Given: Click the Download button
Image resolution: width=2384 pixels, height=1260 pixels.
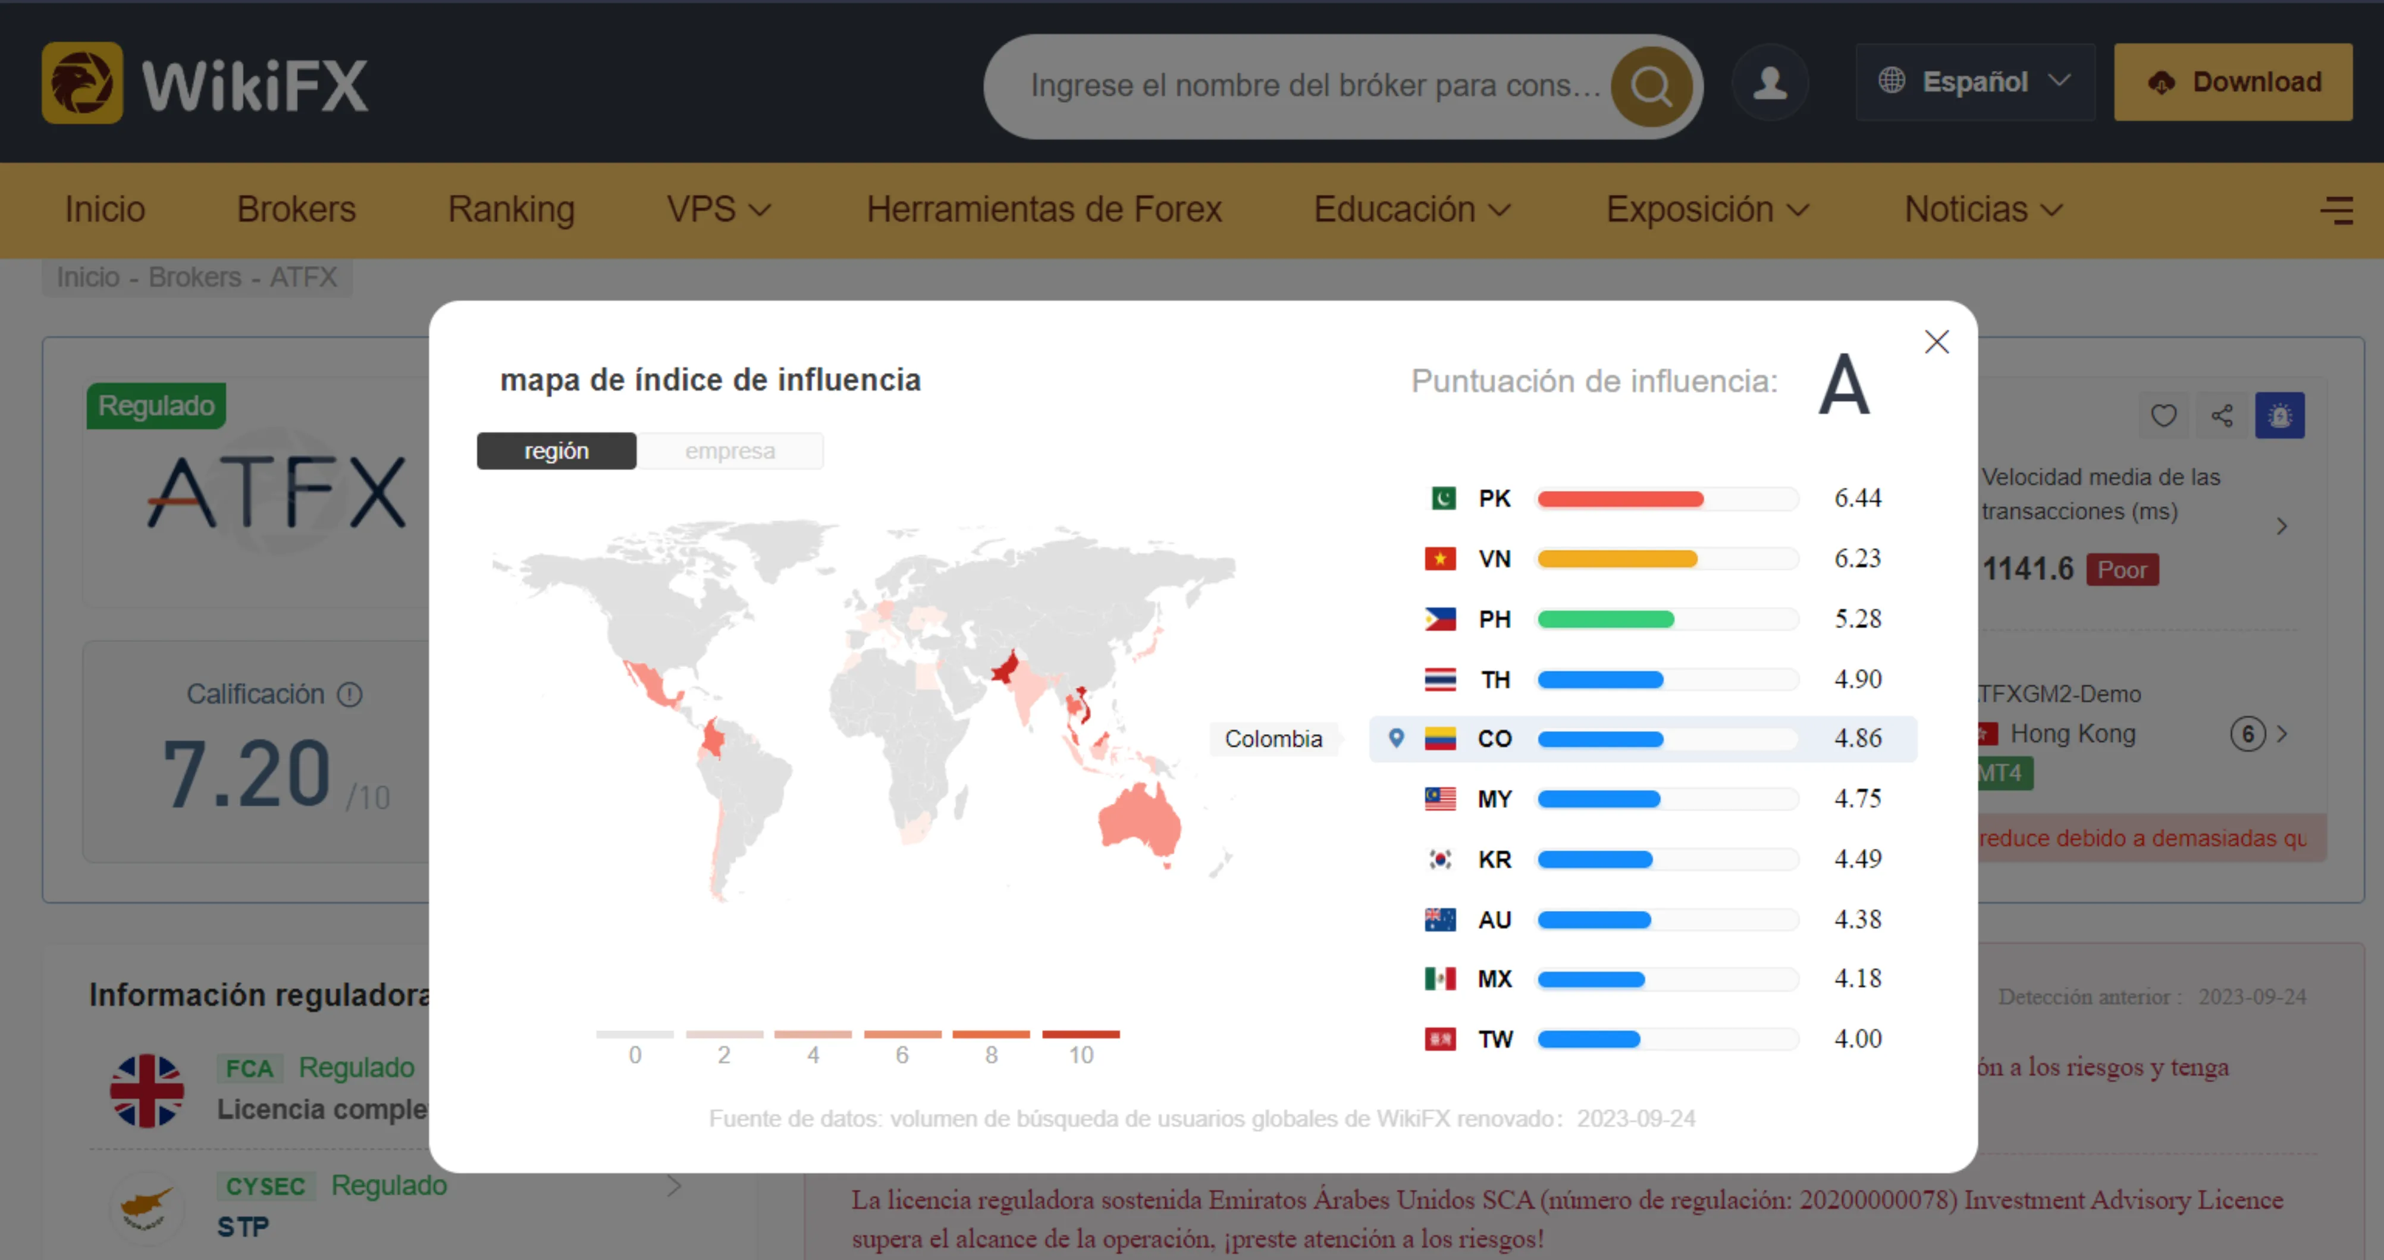Looking at the screenshot, I should point(2232,83).
